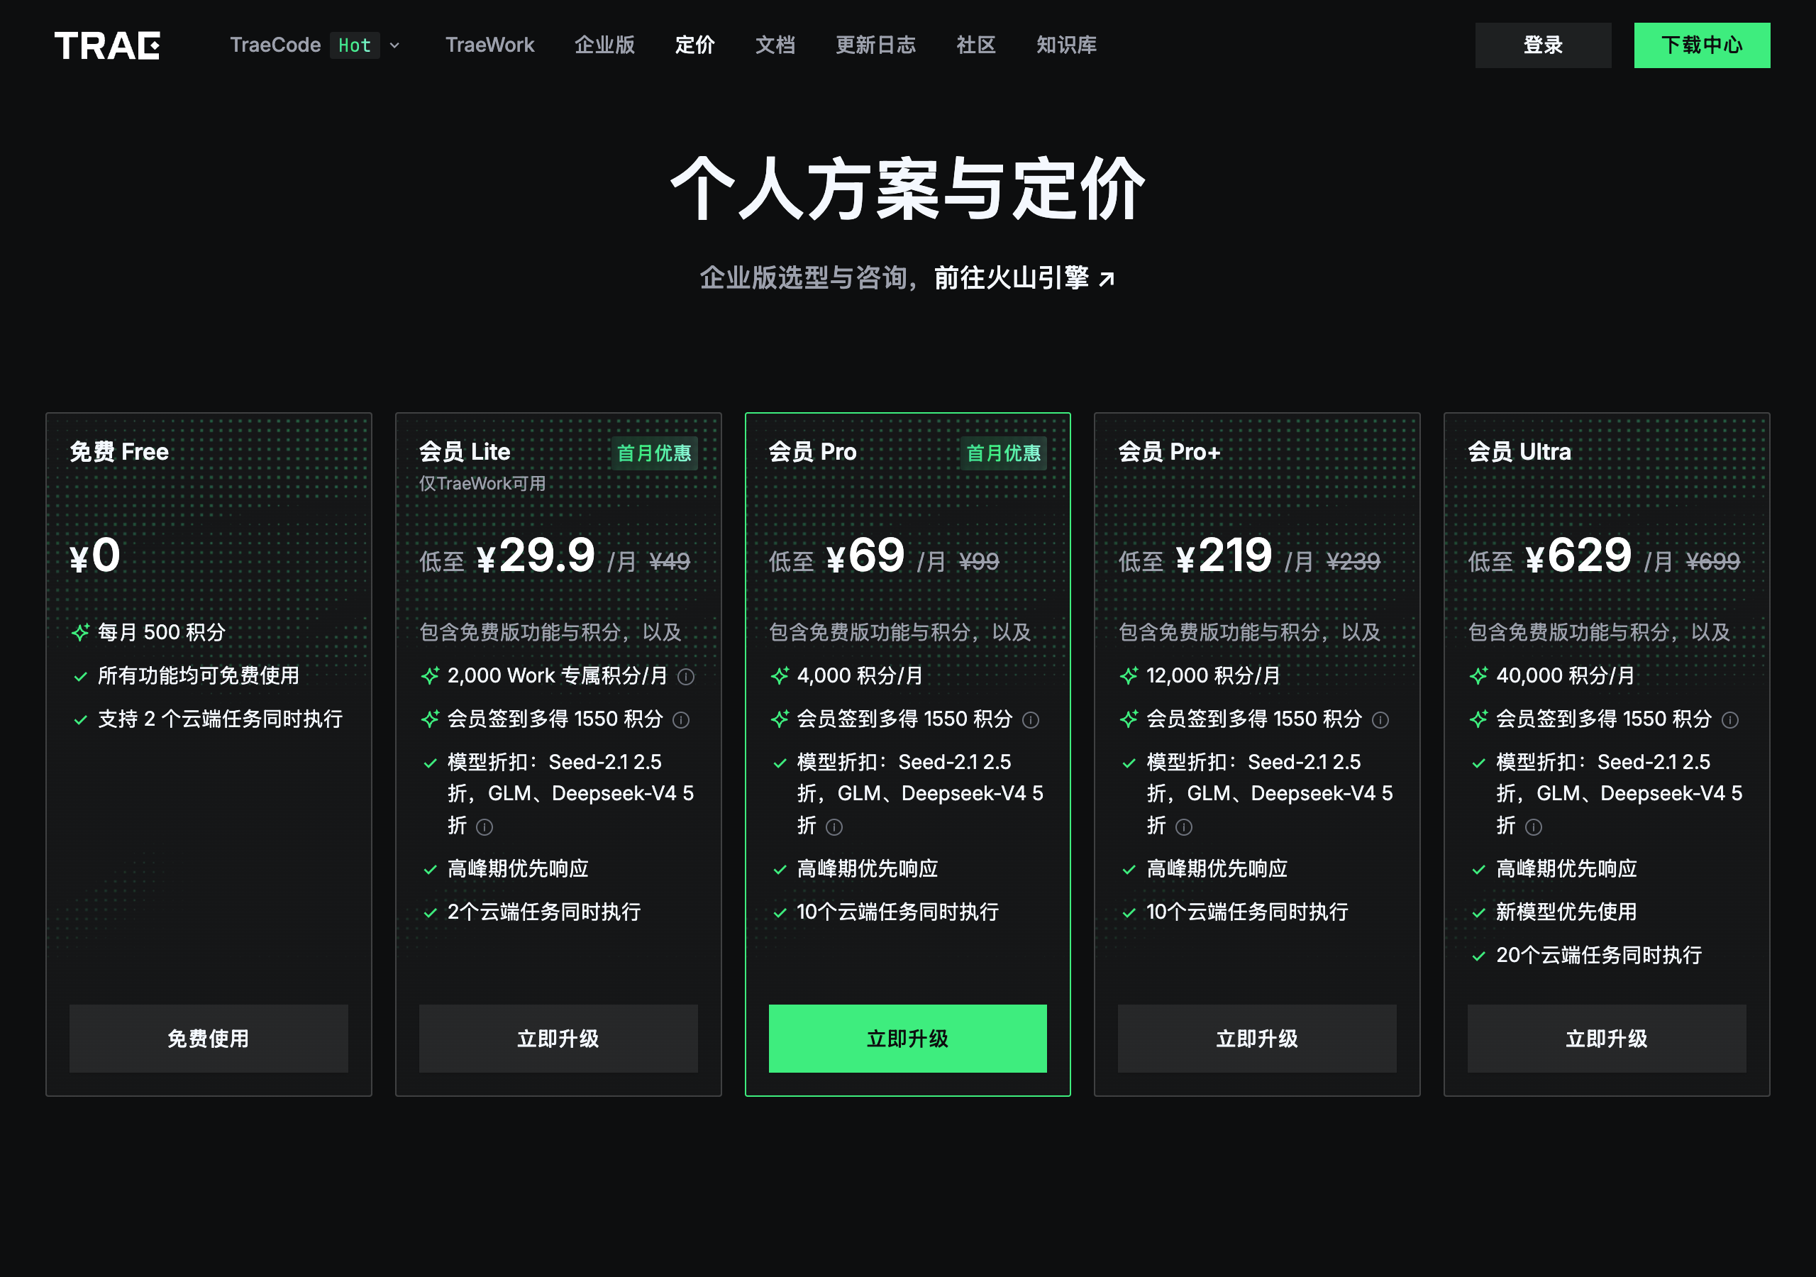Click the arrow icon after 前往火山引擎
This screenshot has width=1816, height=1277.
click(1107, 279)
